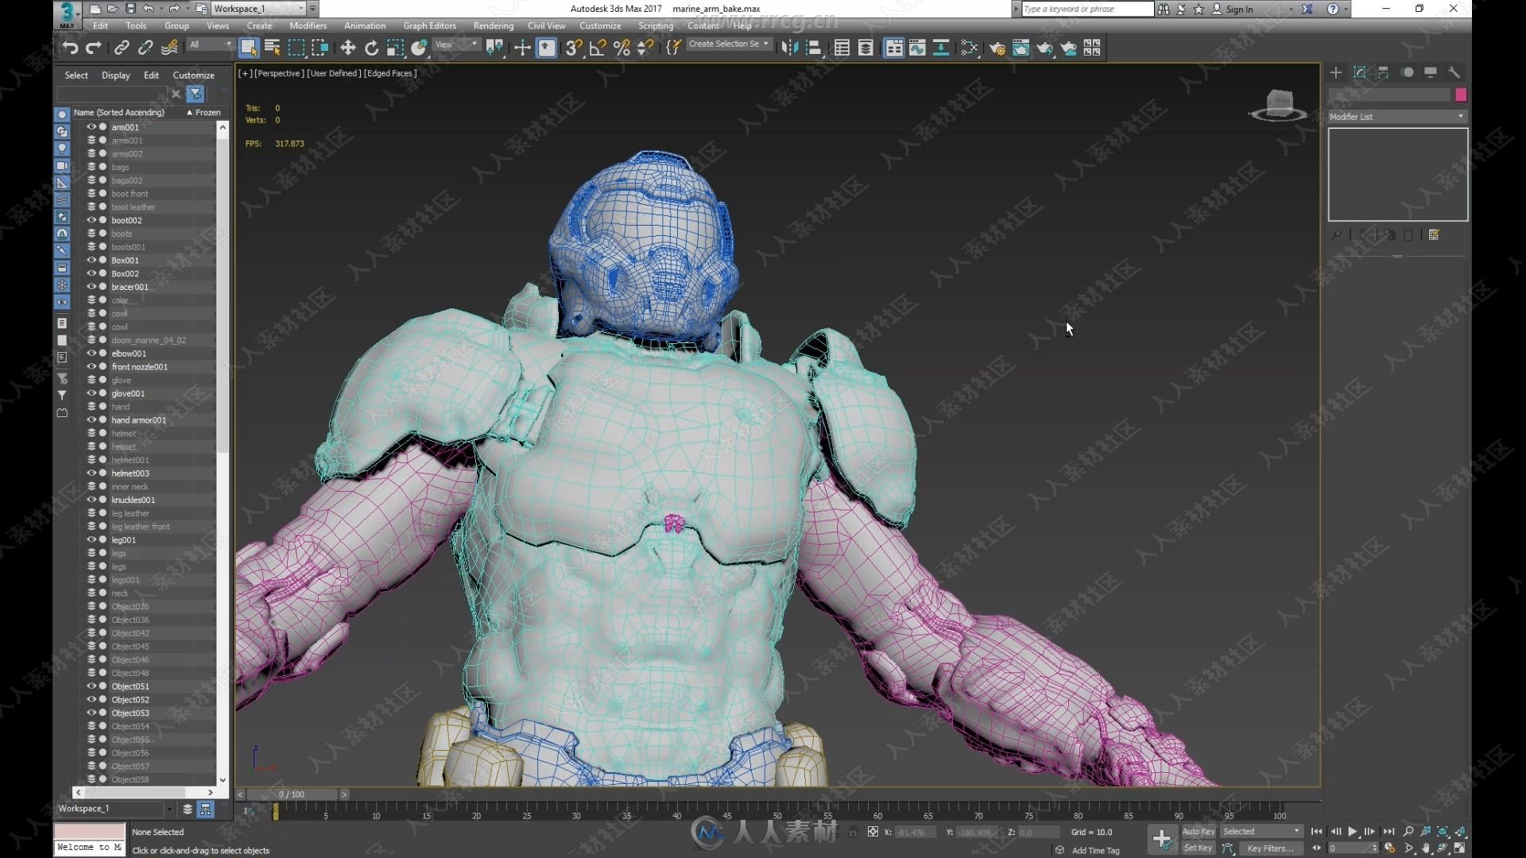
Task: Open the Curve Editor
Action: [x=917, y=48]
